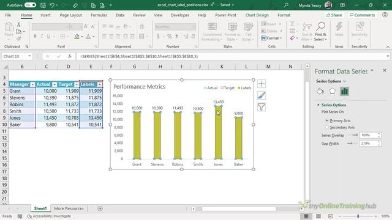Open the Labels column filter dropdown
This screenshot has width=392, height=220.
pos(99,84)
